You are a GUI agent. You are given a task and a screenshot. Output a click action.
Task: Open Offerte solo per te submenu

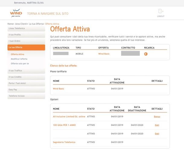[20, 64]
